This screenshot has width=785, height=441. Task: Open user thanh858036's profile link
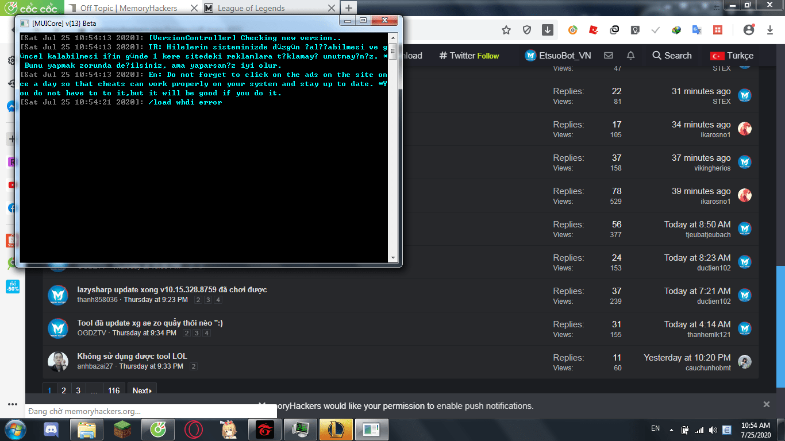point(97,300)
